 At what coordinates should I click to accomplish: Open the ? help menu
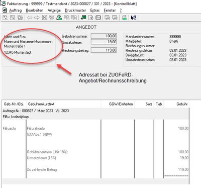click(121, 11)
